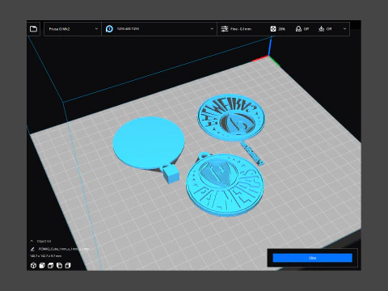Open the material and nozzle configuration dropdown
Screen dimensions: 388x291
pyautogui.click(x=159, y=29)
